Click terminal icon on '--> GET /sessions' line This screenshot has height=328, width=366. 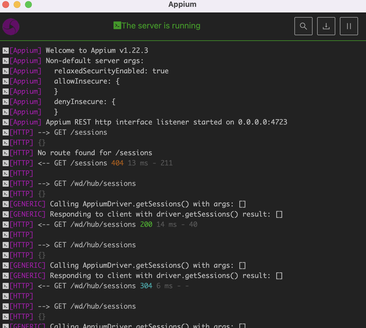[x=6, y=133]
